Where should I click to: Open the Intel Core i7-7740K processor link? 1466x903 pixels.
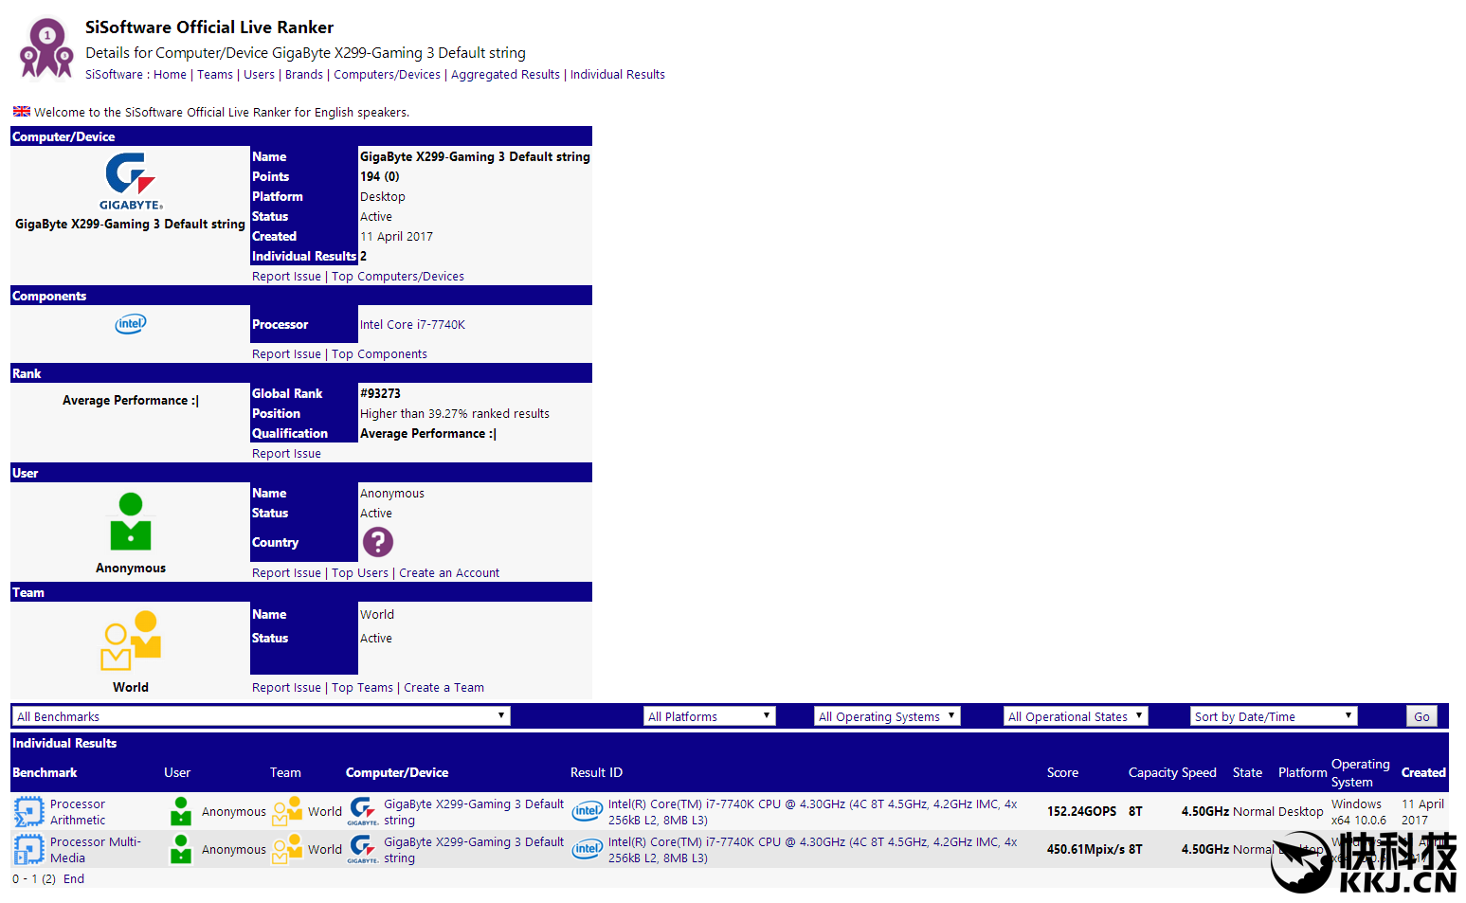pyautogui.click(x=412, y=325)
